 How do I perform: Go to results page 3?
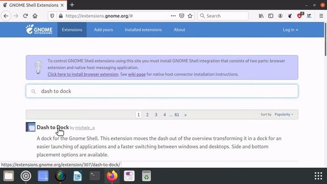[156, 114]
